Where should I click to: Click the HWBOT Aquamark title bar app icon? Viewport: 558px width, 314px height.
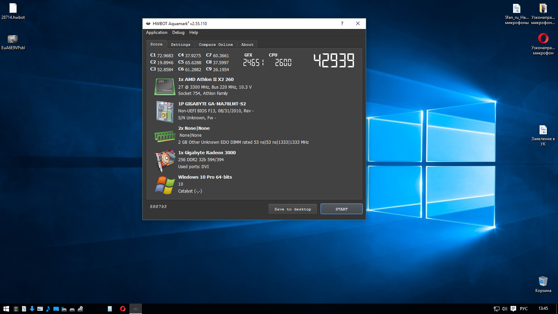tap(148, 23)
